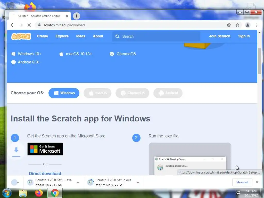Open options arrow for the 0.7/161 MB download
The height and width of the screenshot is (198, 264).
point(78,183)
